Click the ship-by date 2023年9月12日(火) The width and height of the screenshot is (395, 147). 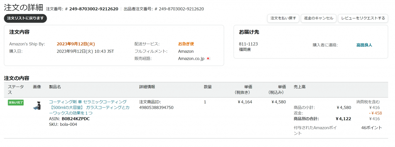[76, 44]
